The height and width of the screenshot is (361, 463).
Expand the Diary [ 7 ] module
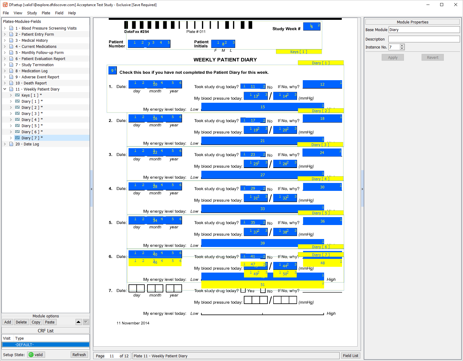(11, 138)
